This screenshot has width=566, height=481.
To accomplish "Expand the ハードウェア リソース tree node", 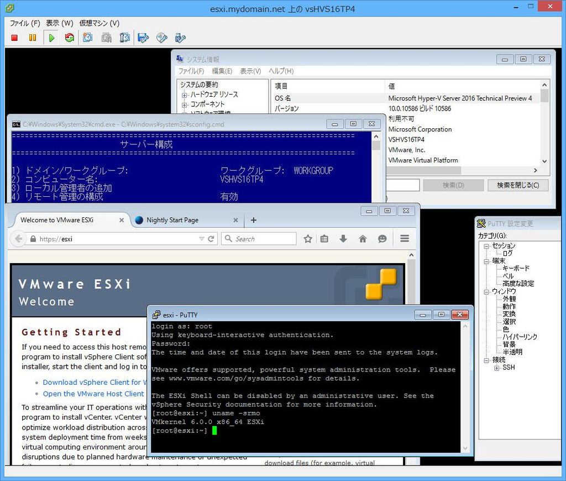I will 185,95.
